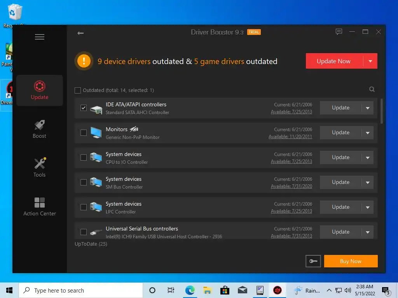Check the Monitors driver checkbox

pos(84,133)
